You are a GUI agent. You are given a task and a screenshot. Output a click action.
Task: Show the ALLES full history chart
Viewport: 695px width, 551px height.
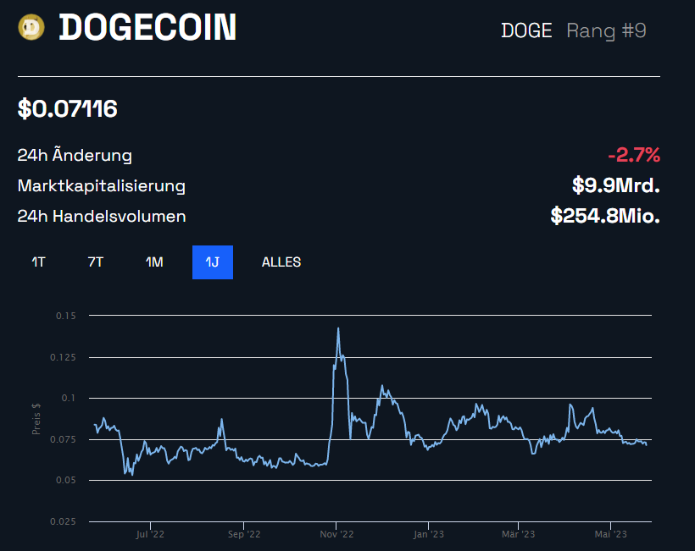tap(281, 262)
